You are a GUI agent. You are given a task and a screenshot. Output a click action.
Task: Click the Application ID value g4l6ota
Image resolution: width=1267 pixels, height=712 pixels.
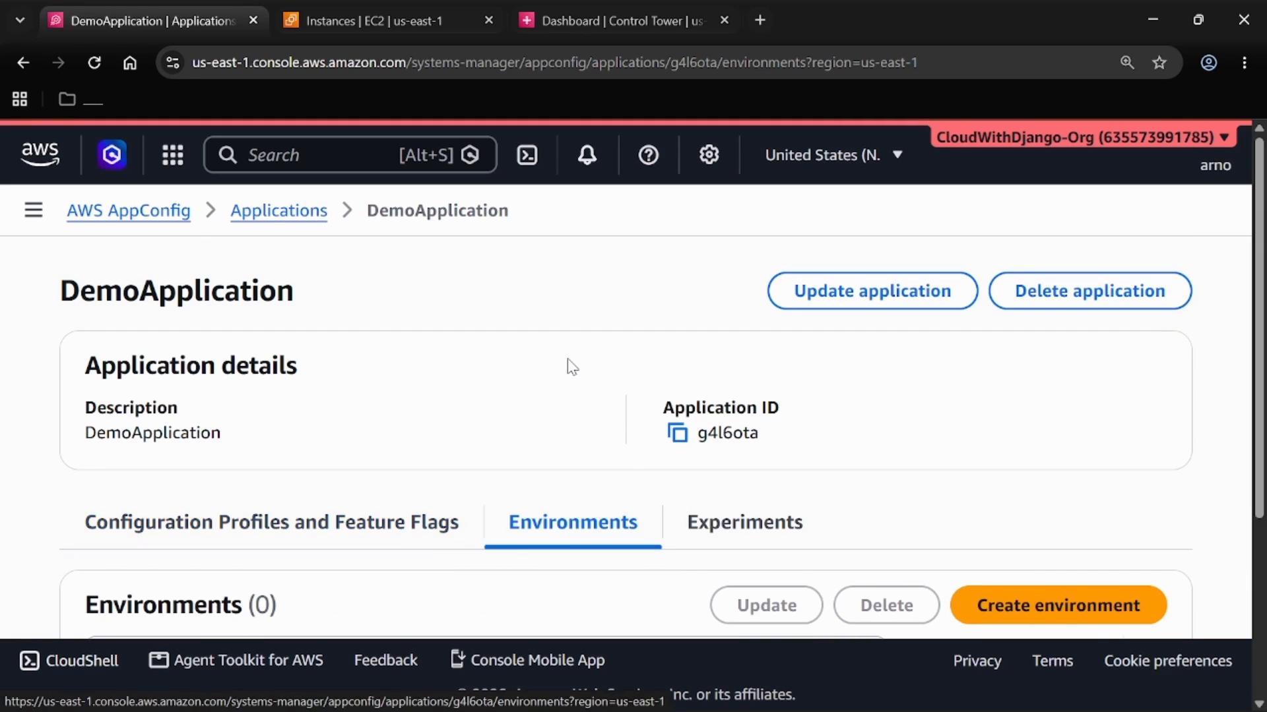click(x=728, y=433)
